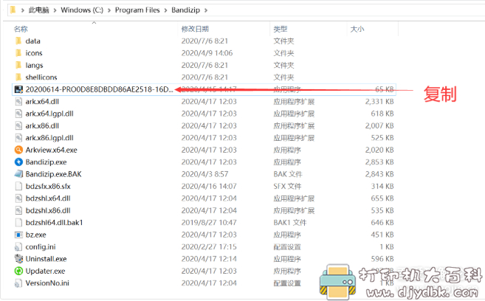Viewport: 485px width, 301px height.
Task: Expand the chevron before 此电脑
Action: coord(22,10)
